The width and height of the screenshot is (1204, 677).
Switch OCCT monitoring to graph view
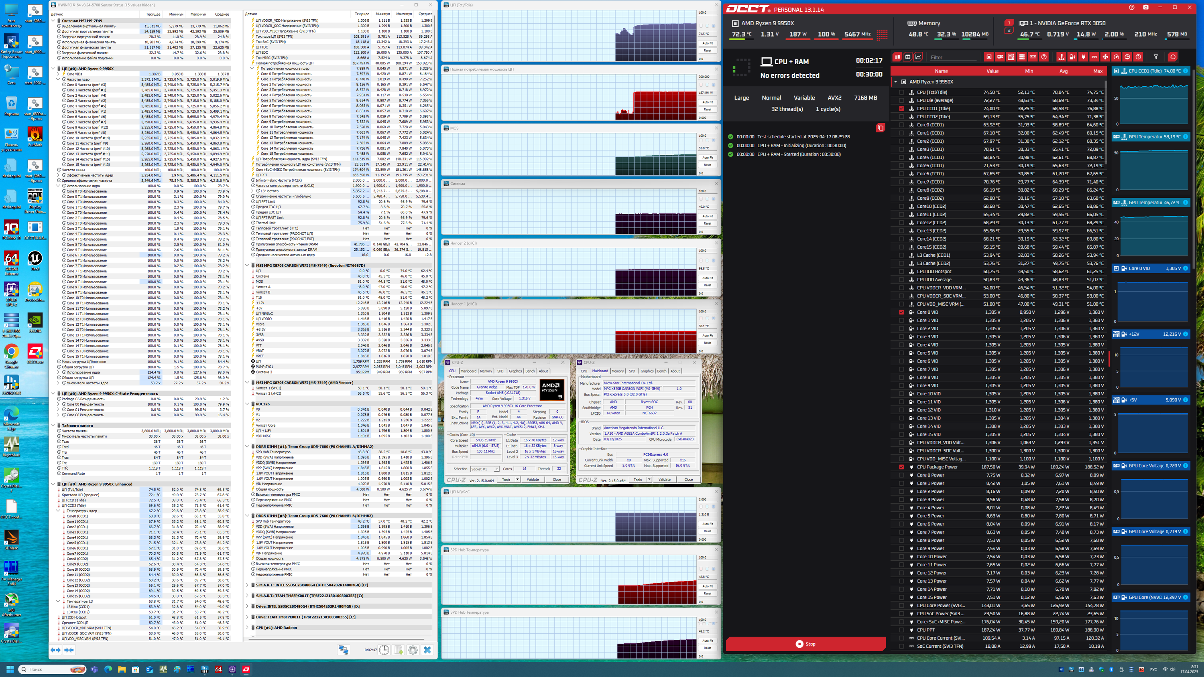tap(918, 57)
